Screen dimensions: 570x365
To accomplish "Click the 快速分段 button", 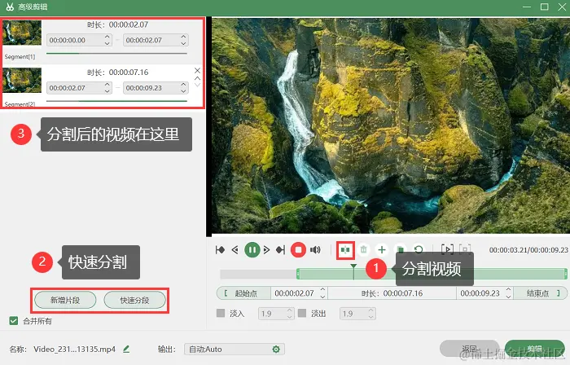I will tap(134, 301).
